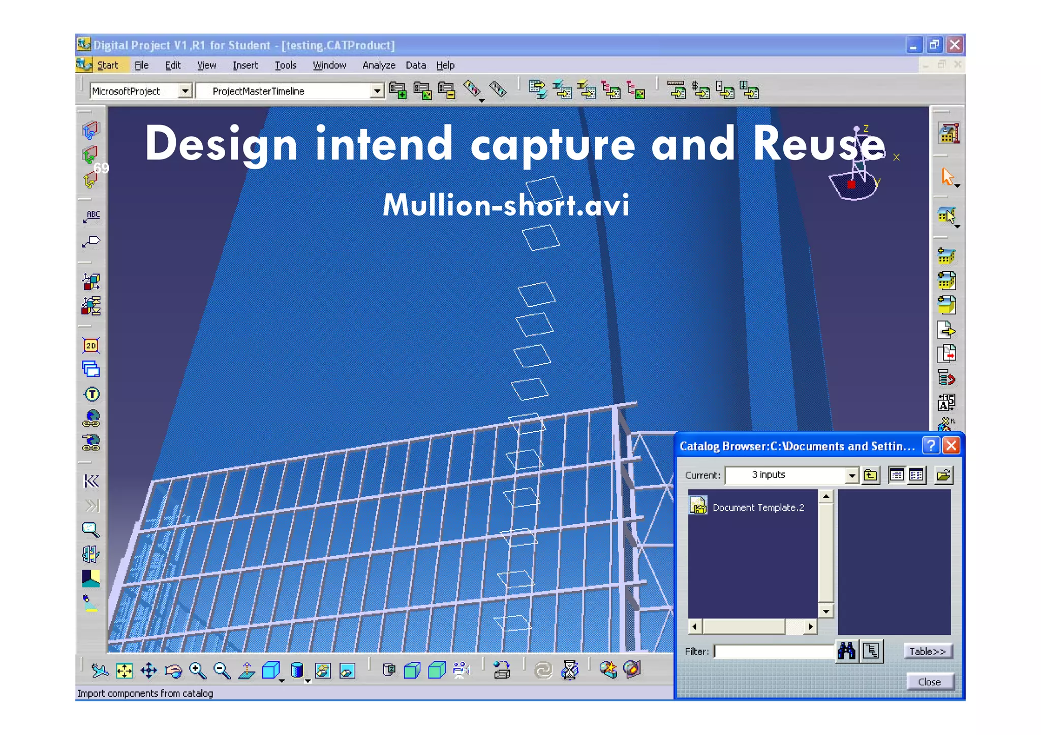Viewport: 1041px width, 735px height.
Task: Go up one catalog level icon
Action: pyautogui.click(x=871, y=475)
